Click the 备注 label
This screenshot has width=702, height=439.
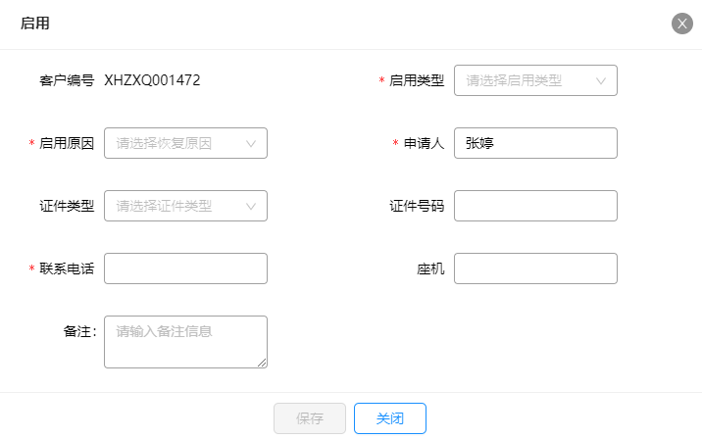coord(79,331)
